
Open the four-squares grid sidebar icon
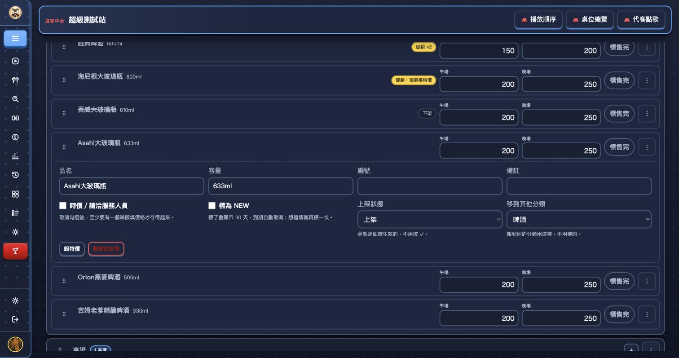click(x=15, y=194)
